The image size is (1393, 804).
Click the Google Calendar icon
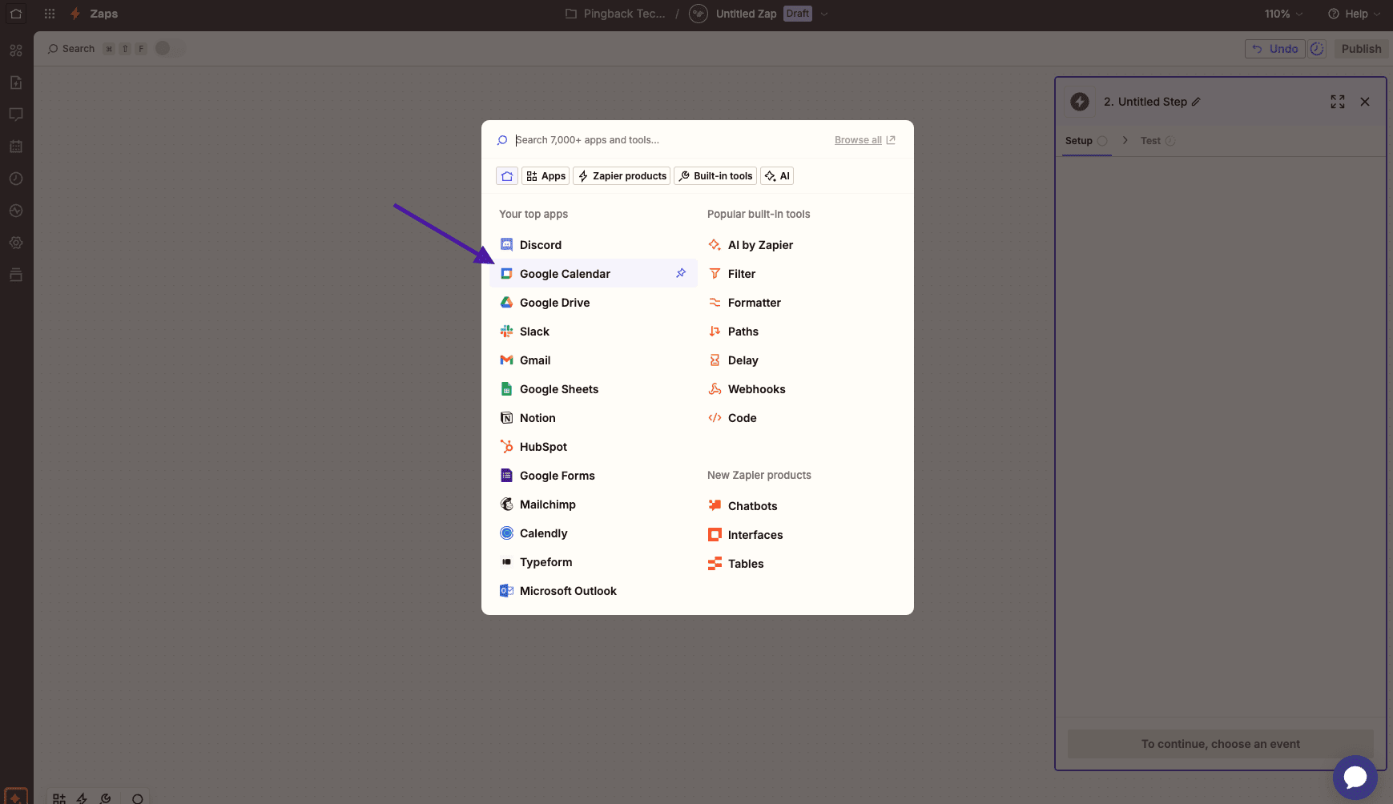[506, 273]
